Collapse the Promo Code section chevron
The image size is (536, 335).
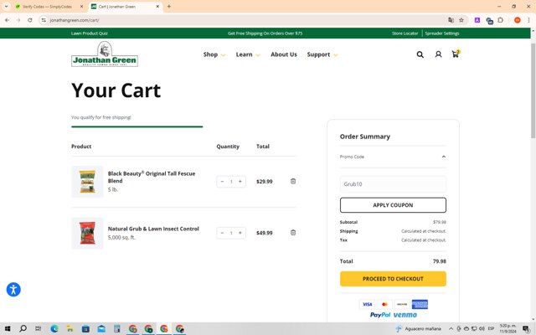point(444,157)
